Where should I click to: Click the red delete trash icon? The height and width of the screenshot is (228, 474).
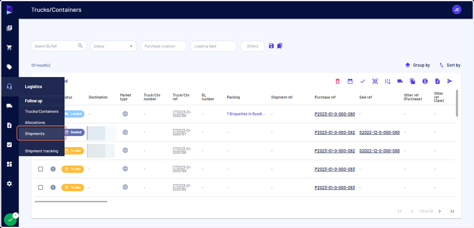[337, 81]
